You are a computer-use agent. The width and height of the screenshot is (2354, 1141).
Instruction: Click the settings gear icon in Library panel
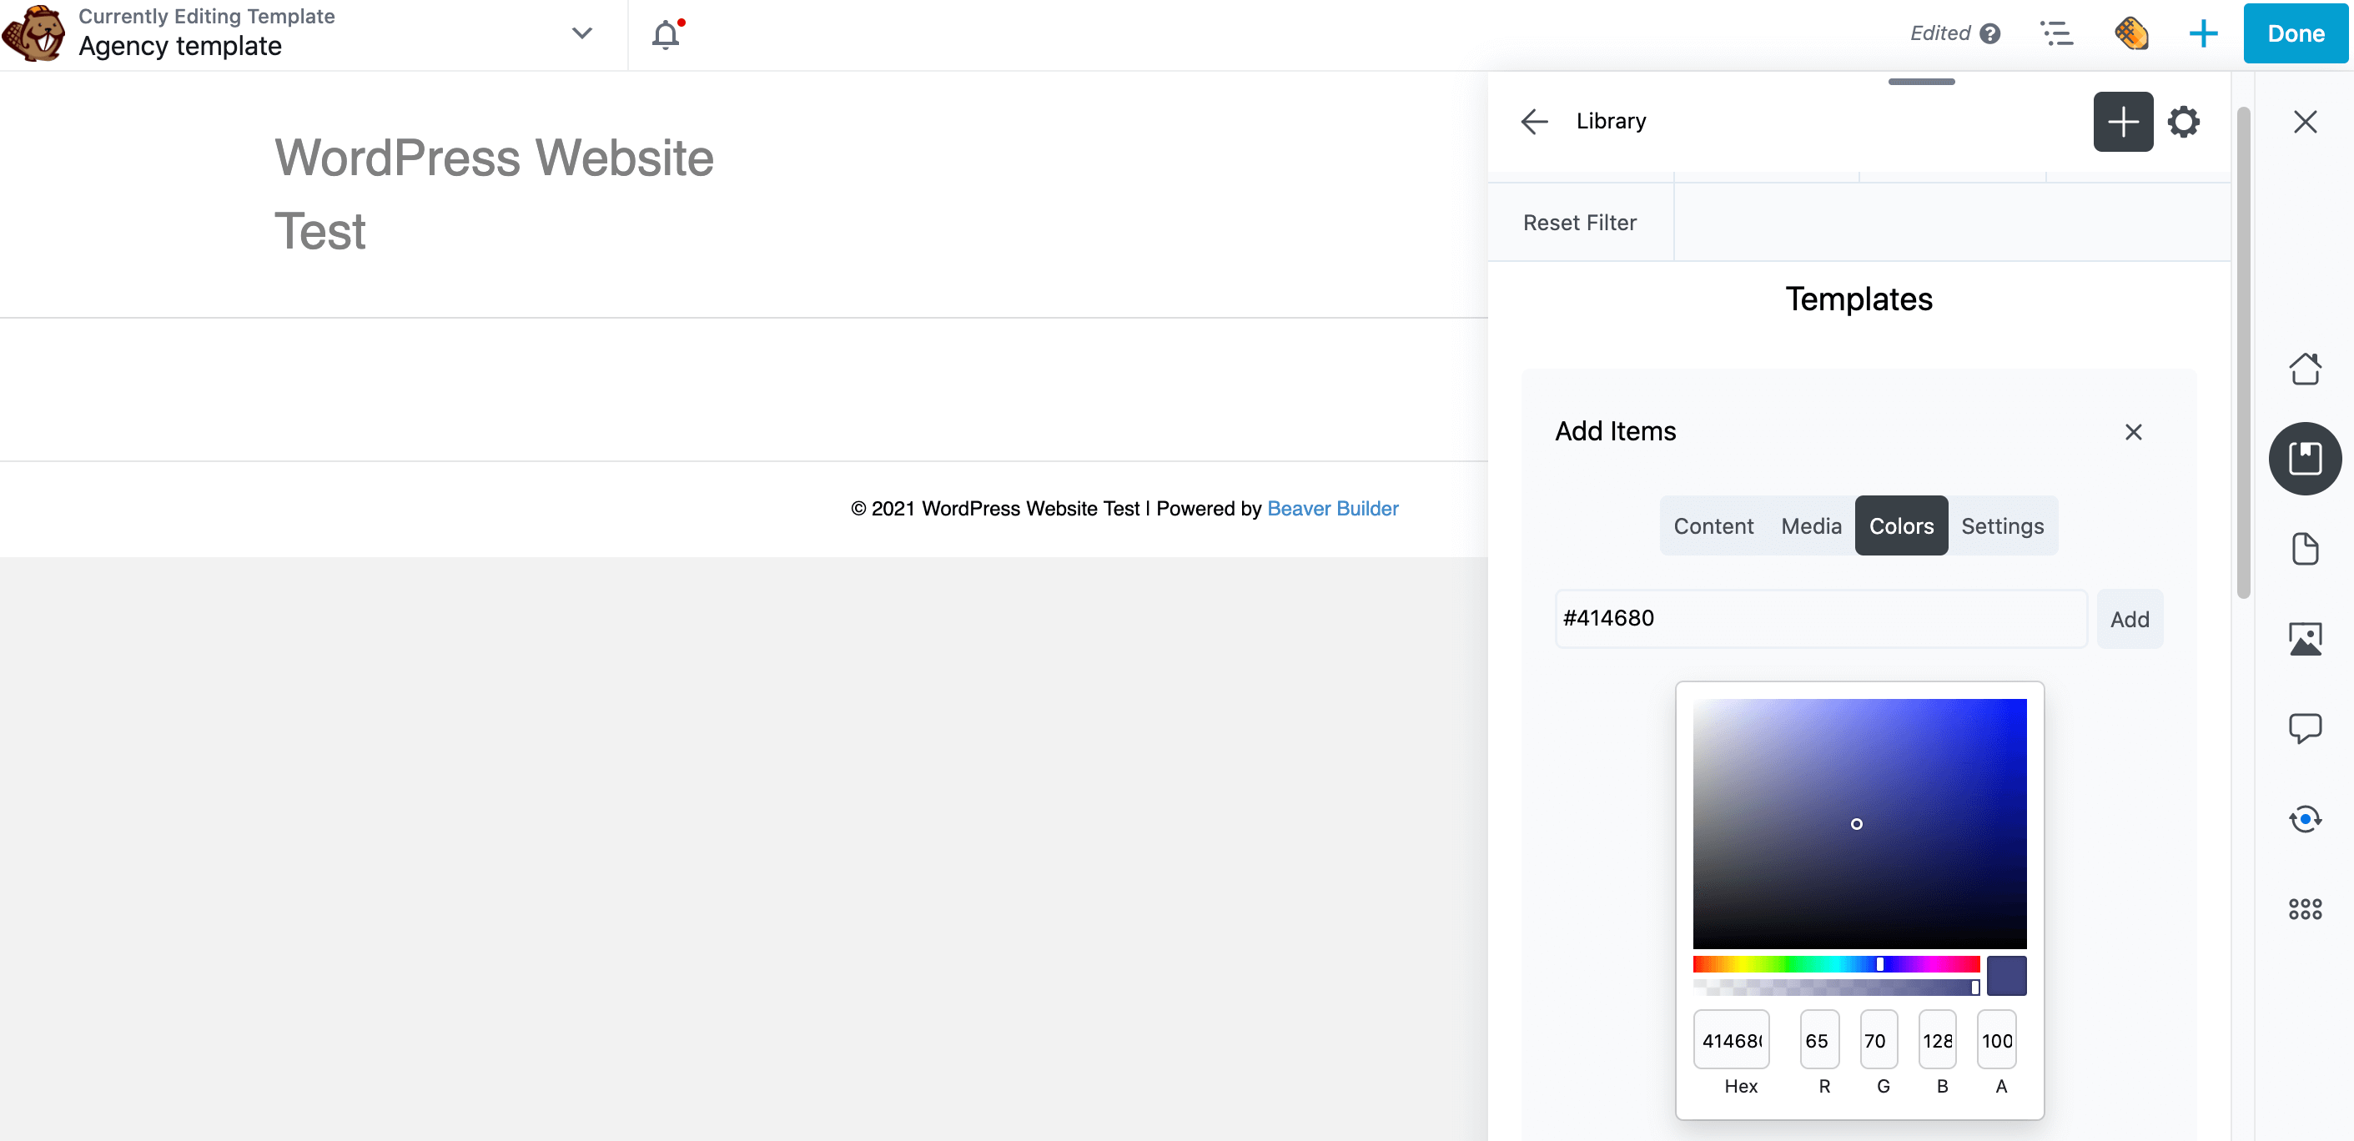coord(2185,122)
